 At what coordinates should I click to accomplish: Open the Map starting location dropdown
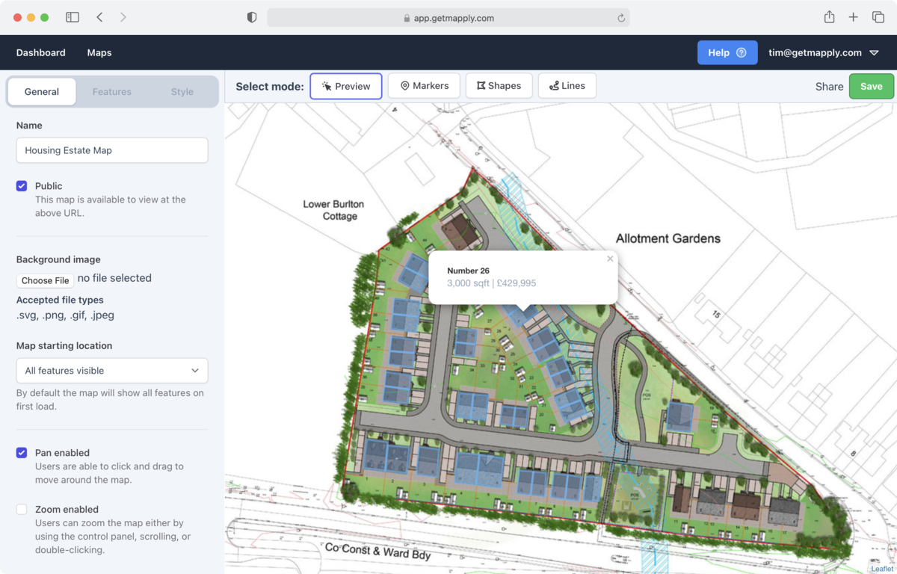(111, 370)
